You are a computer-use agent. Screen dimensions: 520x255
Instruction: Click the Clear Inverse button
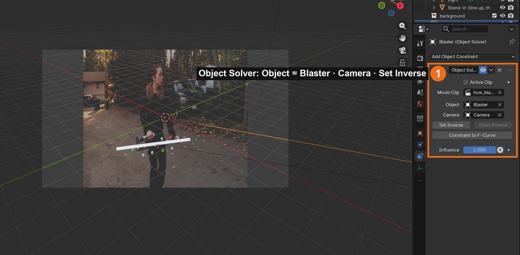point(493,125)
